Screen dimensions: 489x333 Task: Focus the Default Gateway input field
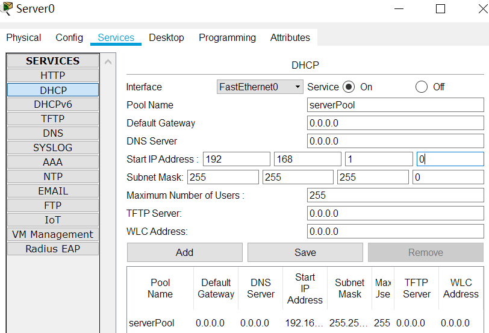395,123
